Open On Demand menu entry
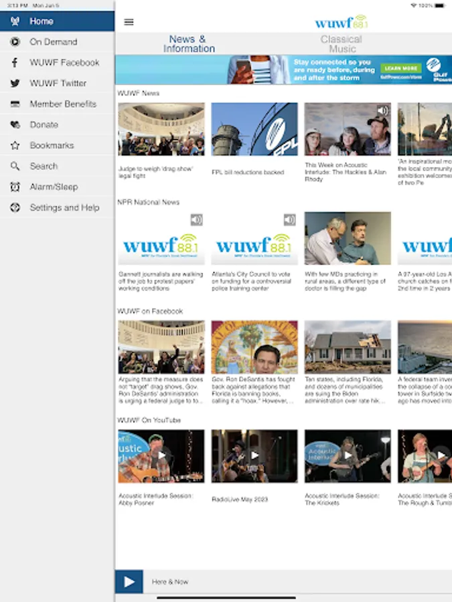452x602 pixels. pyautogui.click(x=57, y=42)
